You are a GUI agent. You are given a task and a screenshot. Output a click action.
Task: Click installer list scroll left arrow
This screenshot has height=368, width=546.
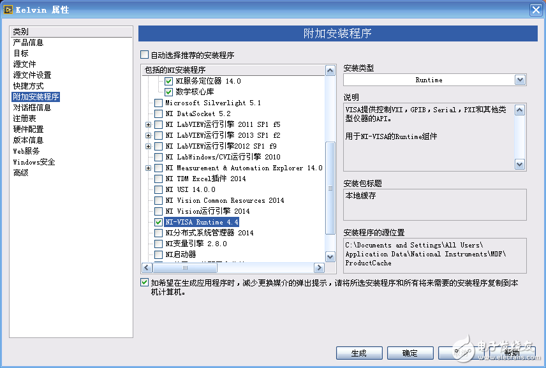(x=147, y=268)
